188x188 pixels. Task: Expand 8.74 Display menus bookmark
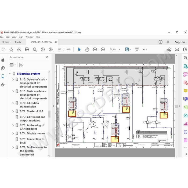[x=13, y=133]
